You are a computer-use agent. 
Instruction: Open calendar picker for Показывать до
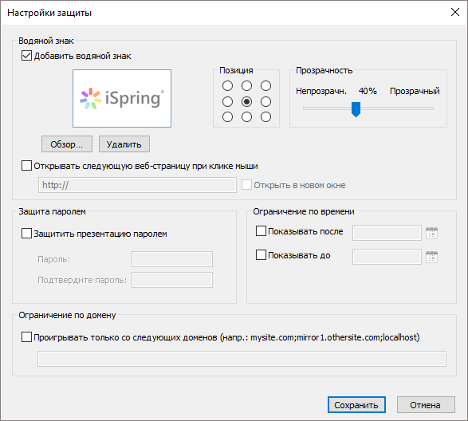tap(431, 257)
